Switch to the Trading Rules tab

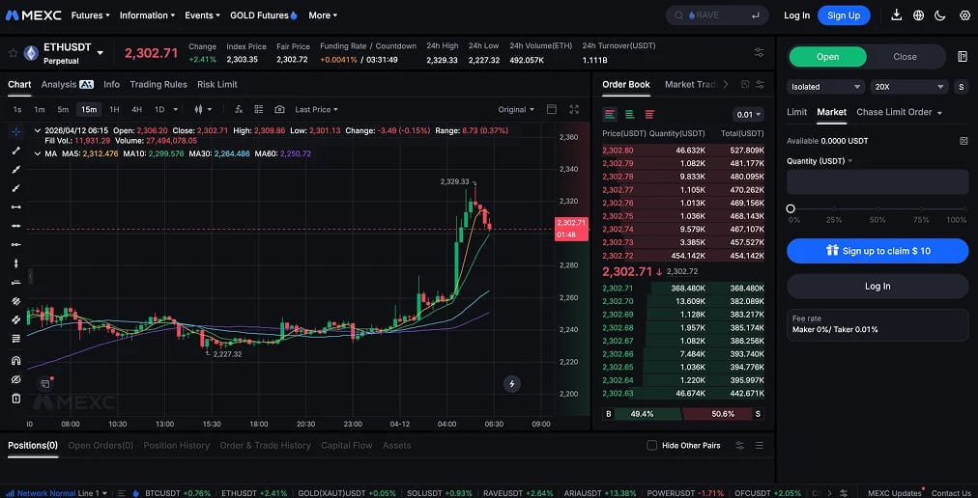pyautogui.click(x=158, y=84)
